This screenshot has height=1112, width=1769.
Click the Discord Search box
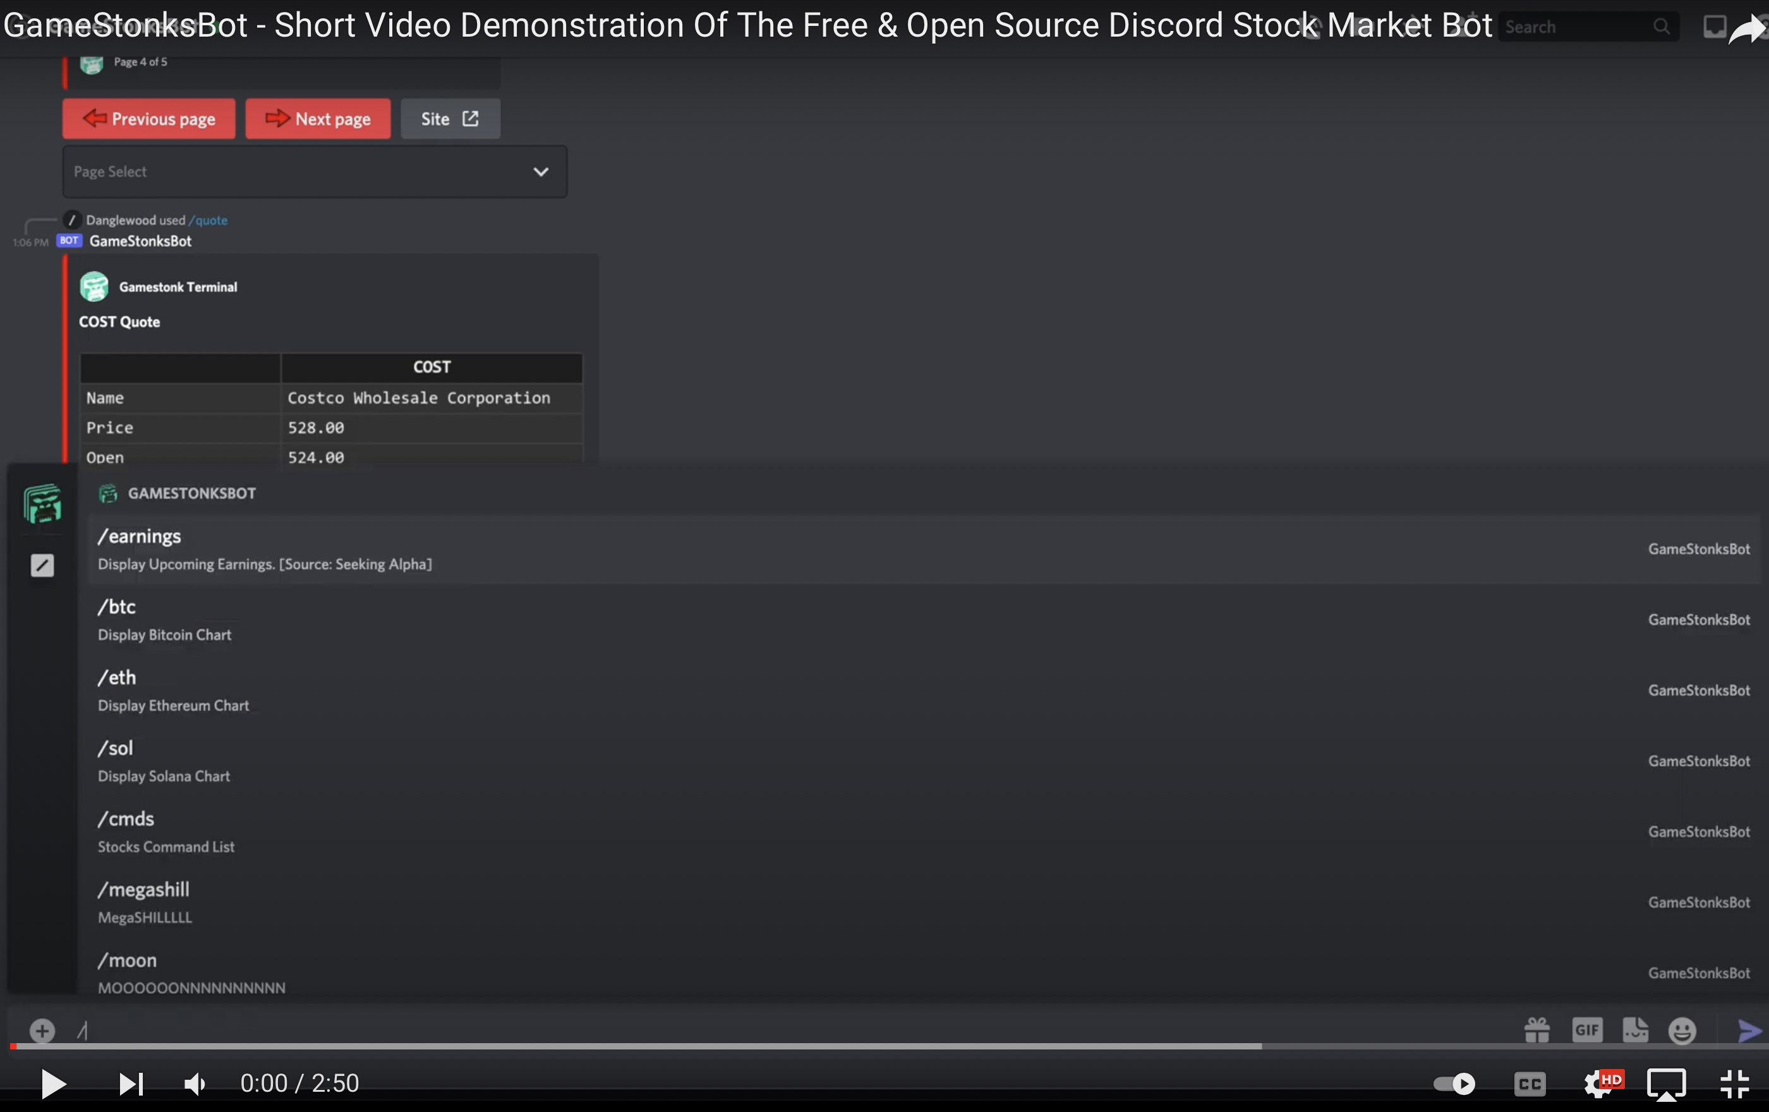(1588, 27)
